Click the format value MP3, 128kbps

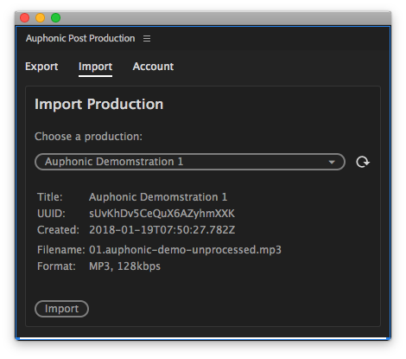124,266
